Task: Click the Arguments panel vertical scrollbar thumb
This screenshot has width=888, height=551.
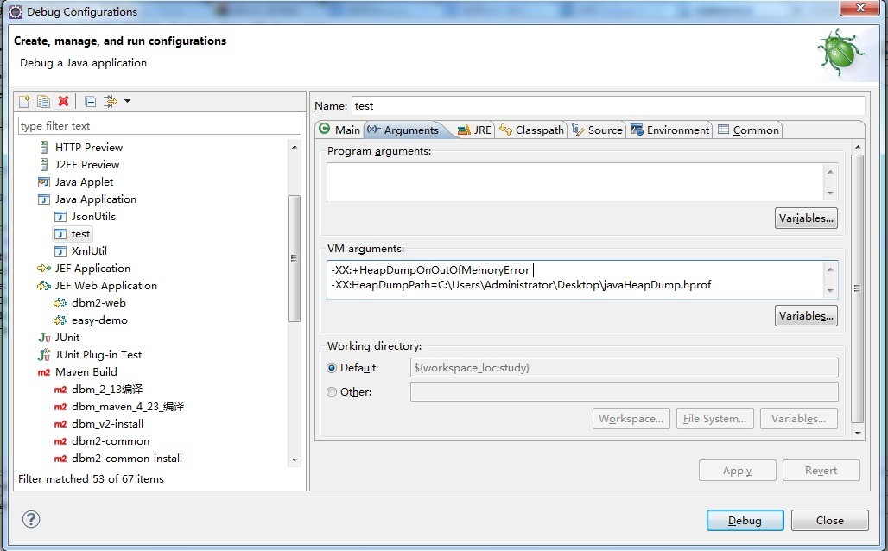Action: tap(858, 288)
